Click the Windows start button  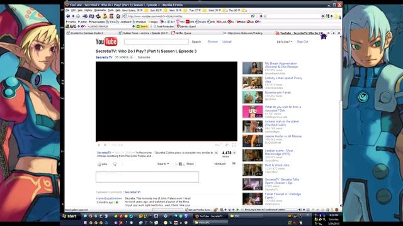[70, 216]
